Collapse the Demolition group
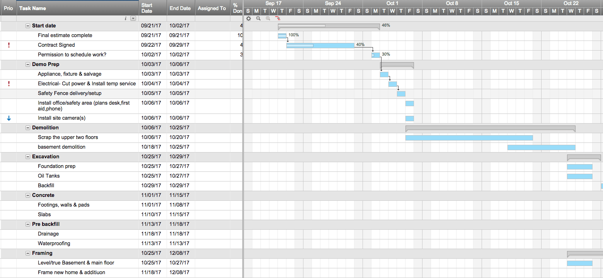 [x=28, y=128]
